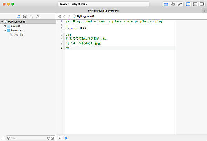207x141 pixels.
Task: Toggle the right Utilities panel
Action: [x=201, y=4]
